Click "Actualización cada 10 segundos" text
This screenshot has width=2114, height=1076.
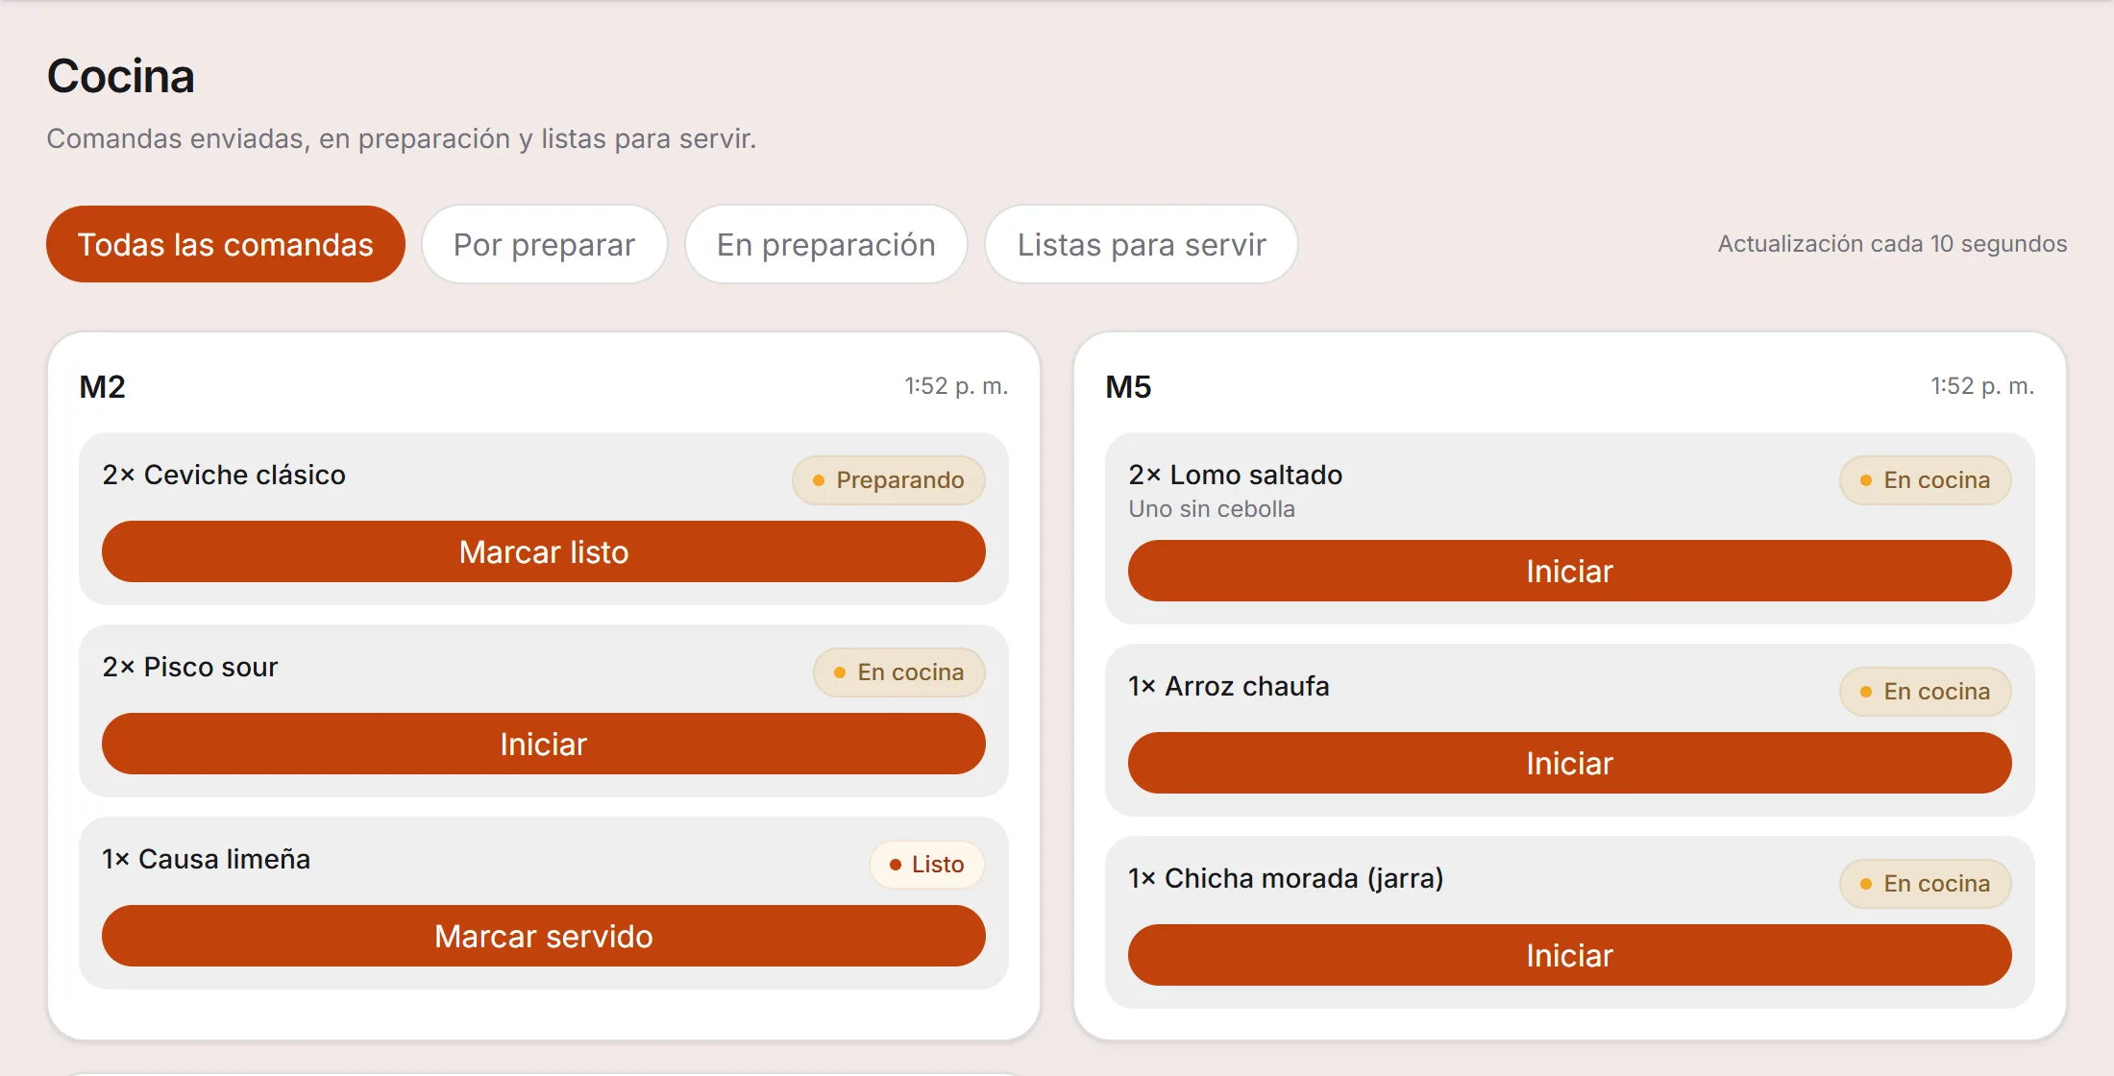[x=1892, y=244]
